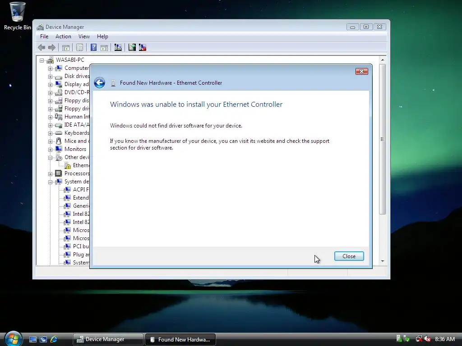The image size is (462, 346).
Task: Collapse the Other devices node
Action: pos(51,158)
